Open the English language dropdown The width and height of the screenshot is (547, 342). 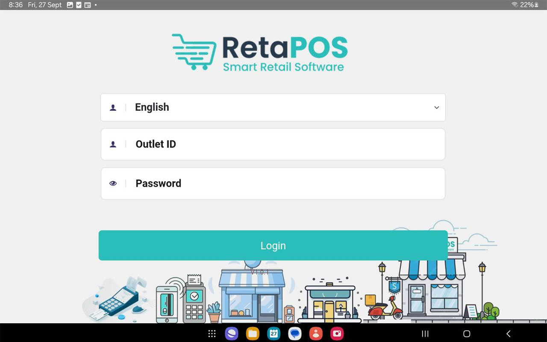(x=273, y=107)
